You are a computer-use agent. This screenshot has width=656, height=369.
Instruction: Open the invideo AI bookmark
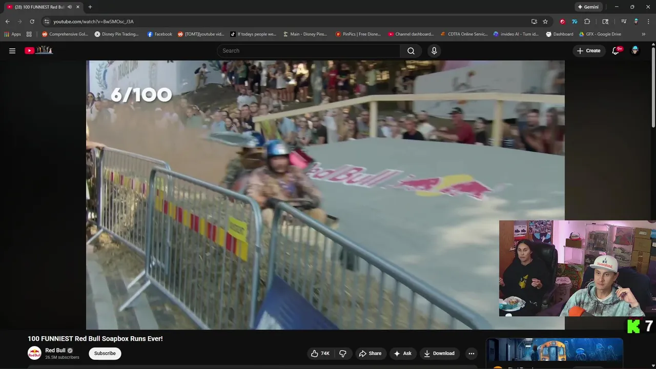tap(516, 34)
